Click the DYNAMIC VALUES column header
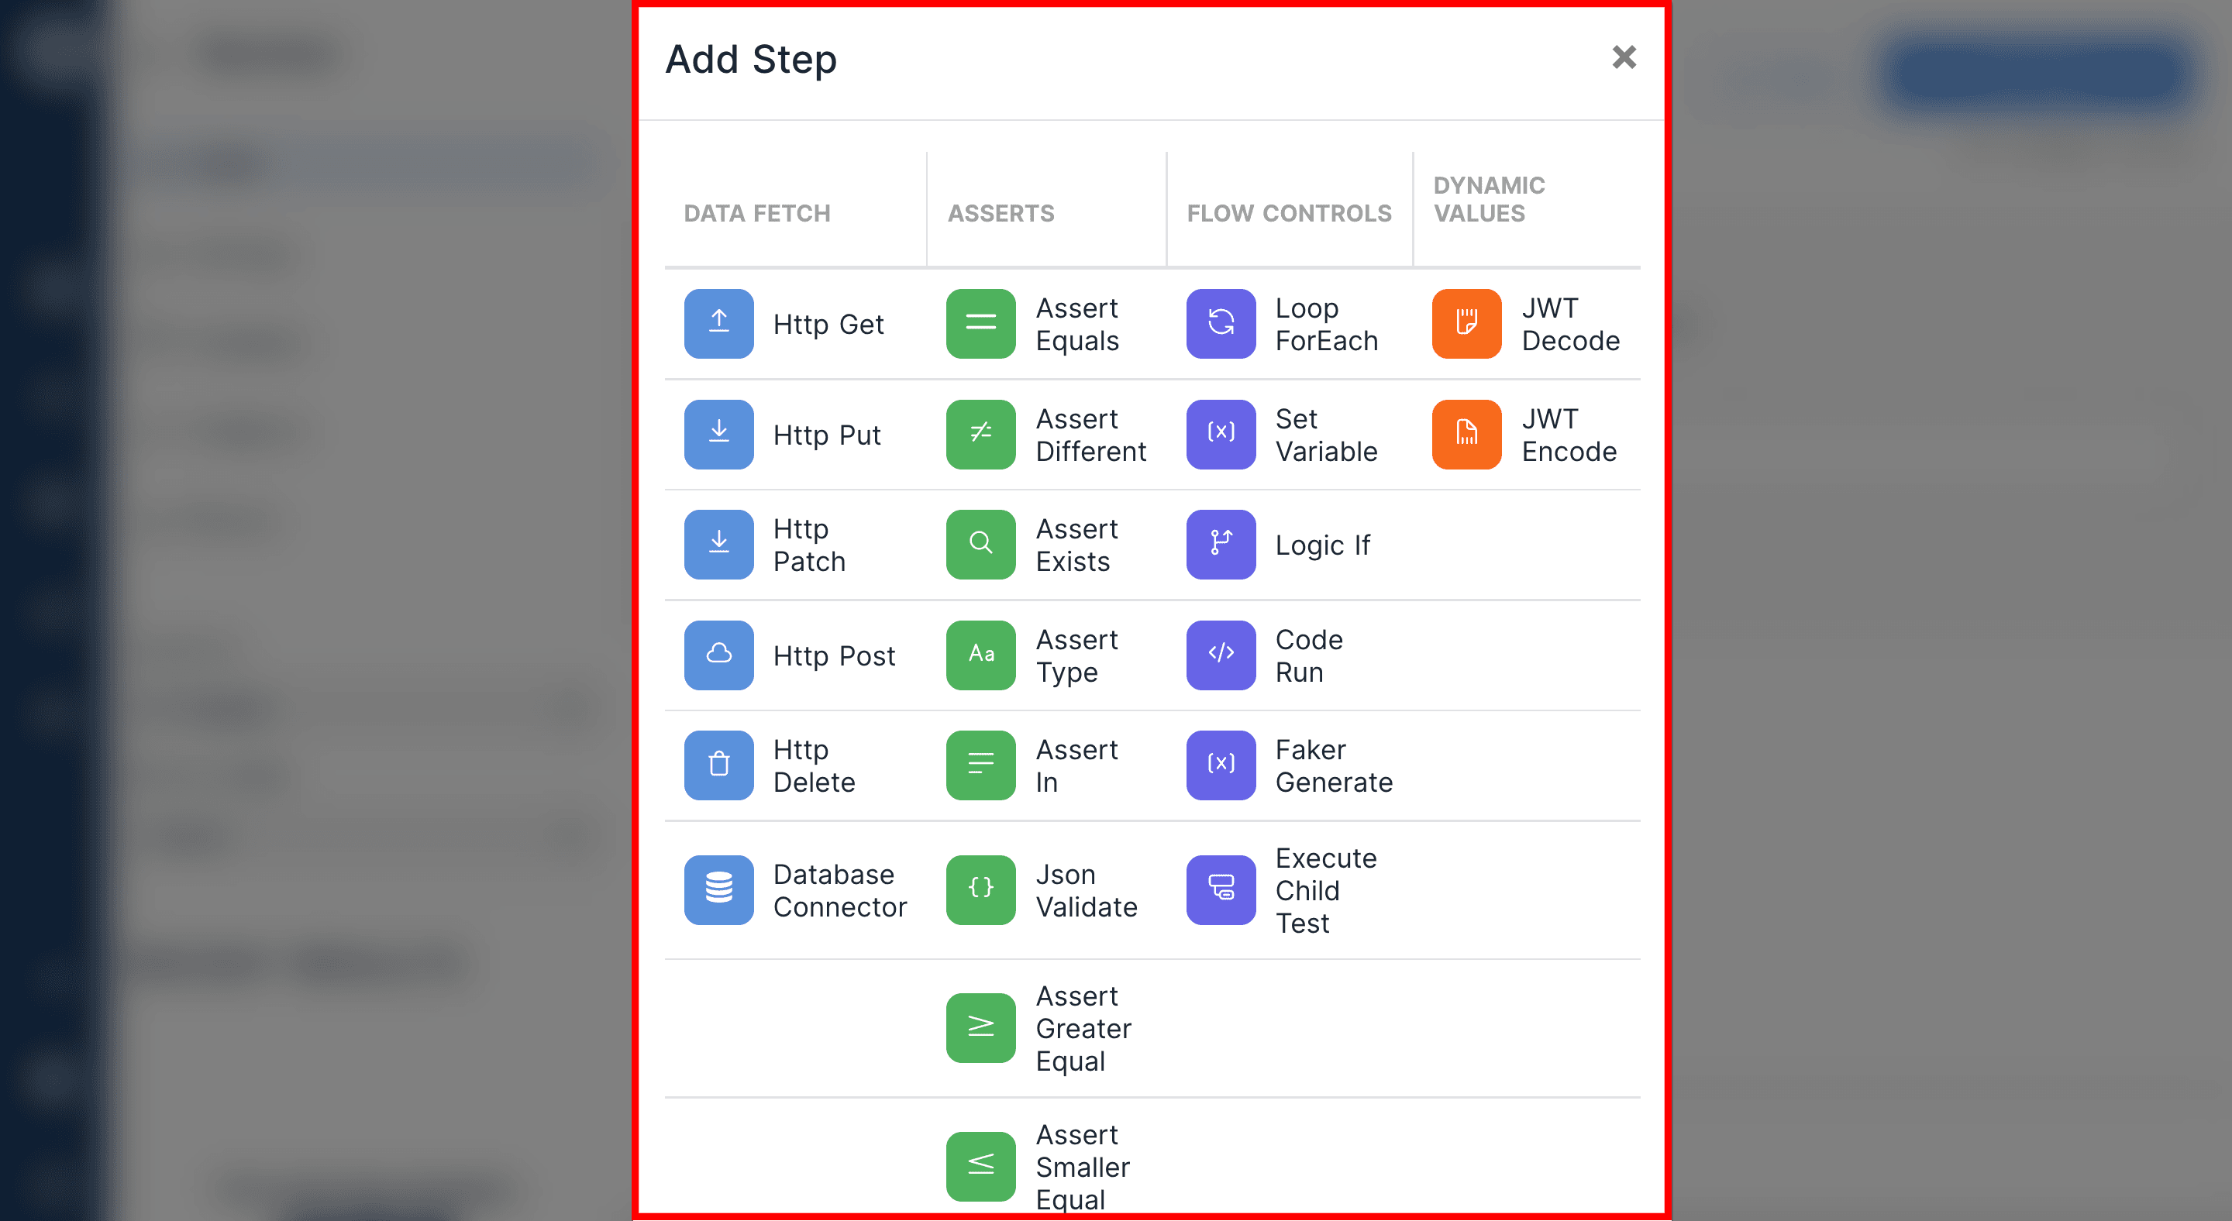The width and height of the screenshot is (2232, 1221). (x=1489, y=199)
